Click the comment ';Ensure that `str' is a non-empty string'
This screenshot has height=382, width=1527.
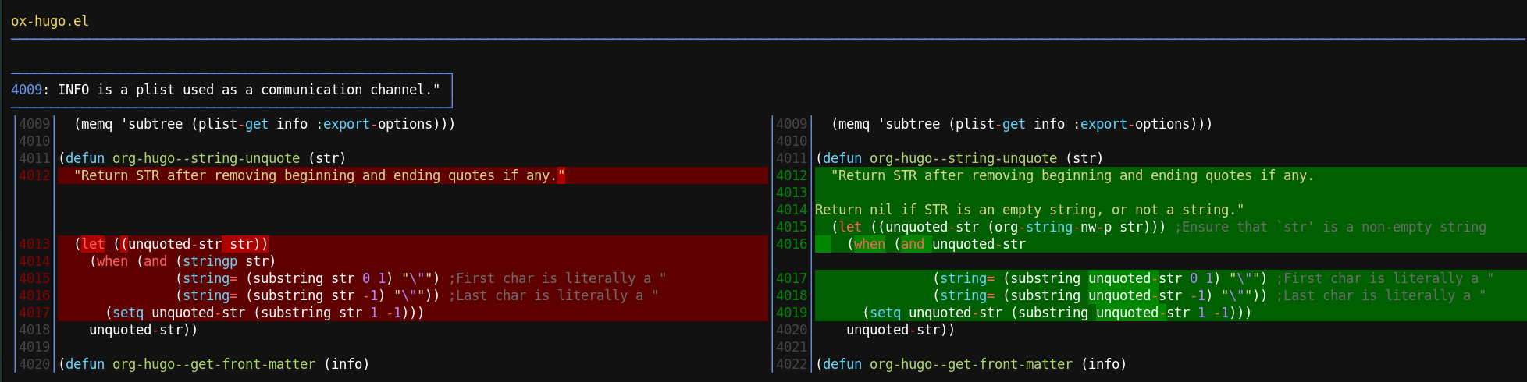click(1330, 227)
